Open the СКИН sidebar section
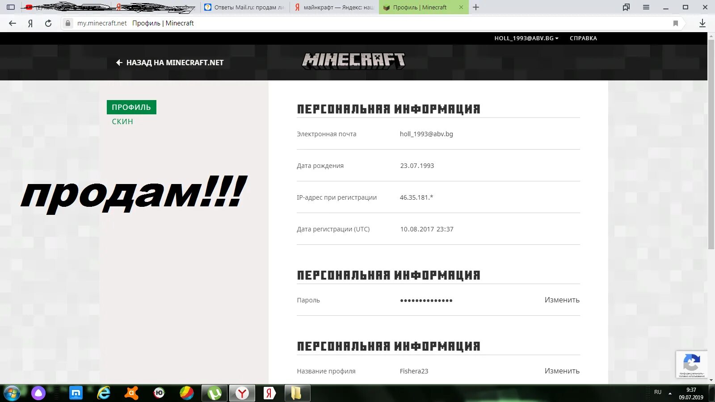715x402 pixels. click(122, 121)
